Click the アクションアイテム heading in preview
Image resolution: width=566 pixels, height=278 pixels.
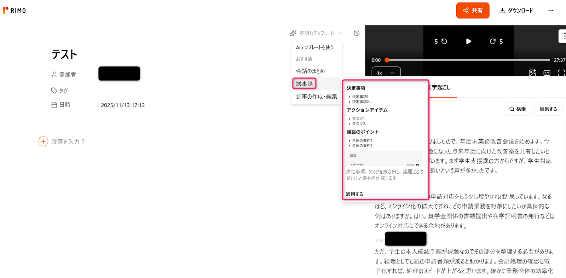point(367,110)
